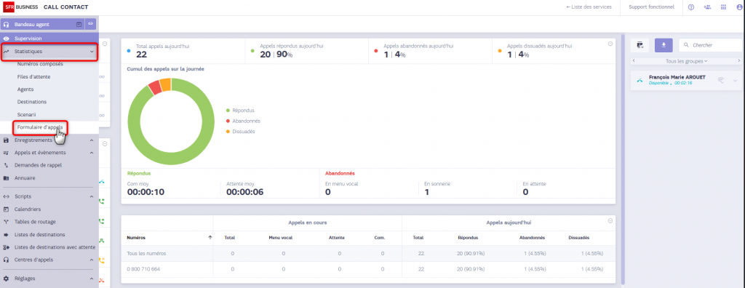Screen dimensions: 745x288
Task: Click the Listes de destinations arrow icon
Action: click(6, 234)
